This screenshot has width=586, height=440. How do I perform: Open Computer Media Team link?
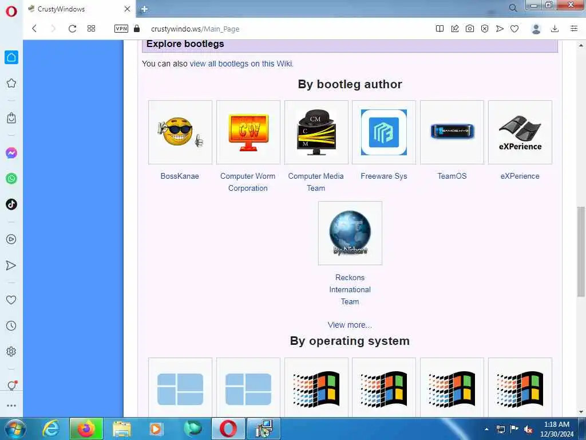[x=316, y=182]
